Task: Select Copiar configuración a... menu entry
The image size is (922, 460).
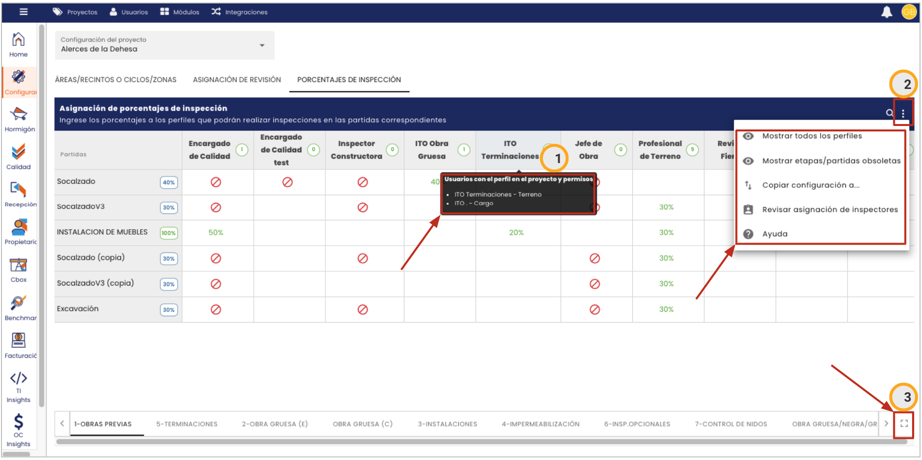Action: click(x=810, y=185)
